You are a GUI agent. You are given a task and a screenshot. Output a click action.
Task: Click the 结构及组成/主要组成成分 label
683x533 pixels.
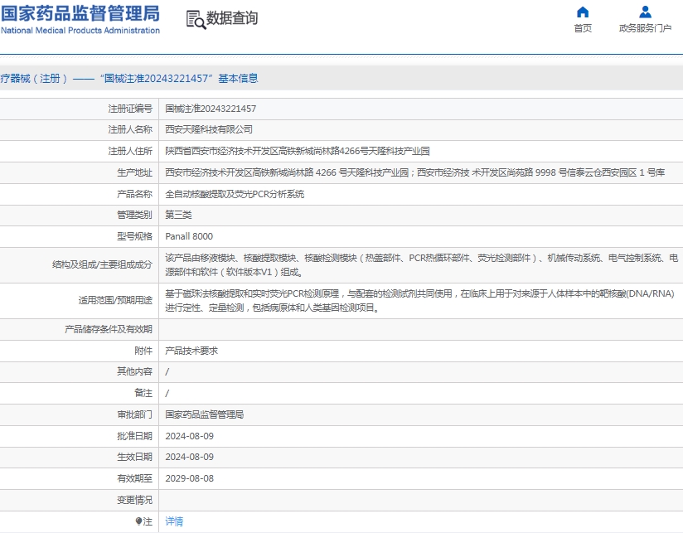pos(102,264)
